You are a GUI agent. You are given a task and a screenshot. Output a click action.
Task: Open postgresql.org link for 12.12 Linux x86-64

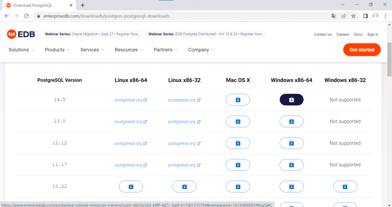tap(131, 143)
